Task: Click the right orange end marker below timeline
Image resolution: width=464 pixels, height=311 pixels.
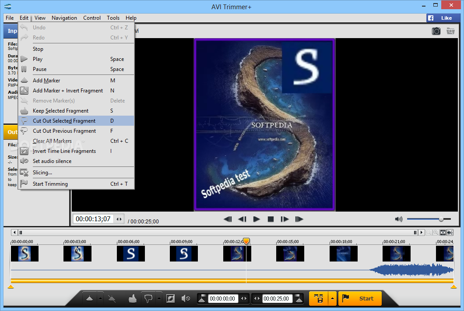Action: [x=453, y=286]
